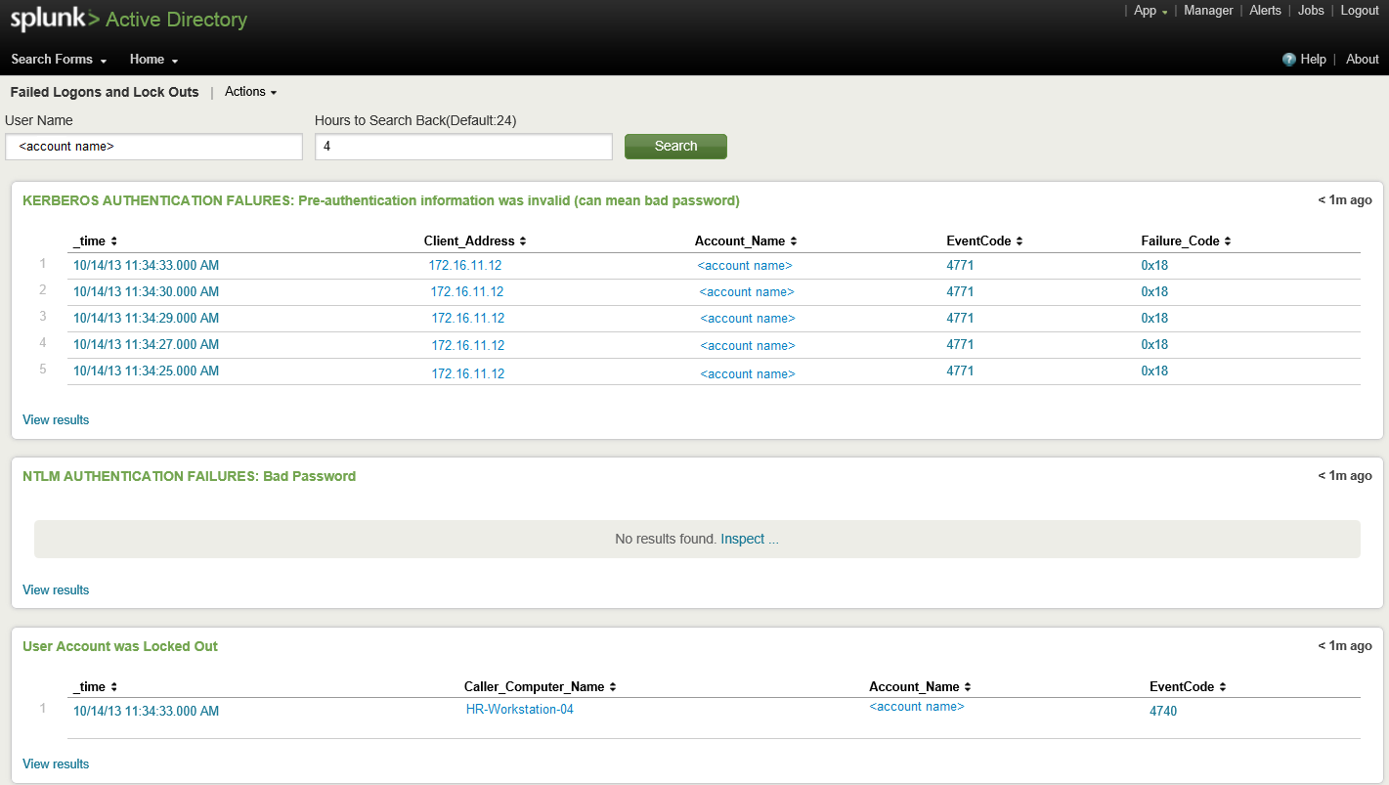Click the Help question mark icon
This screenshot has width=1389, height=785.
(x=1288, y=60)
